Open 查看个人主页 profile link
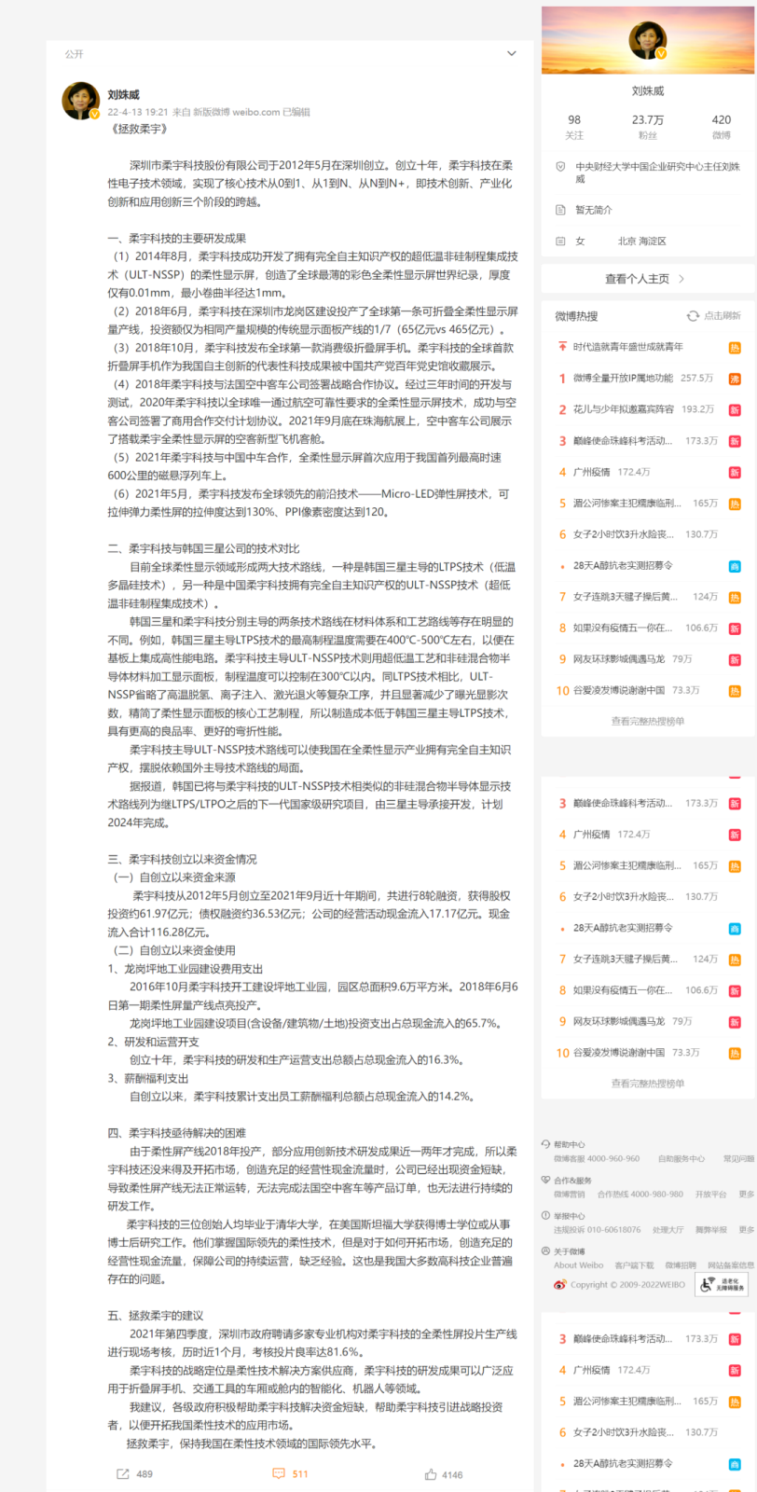Screen dimensions: 757x1492 pos(638,279)
